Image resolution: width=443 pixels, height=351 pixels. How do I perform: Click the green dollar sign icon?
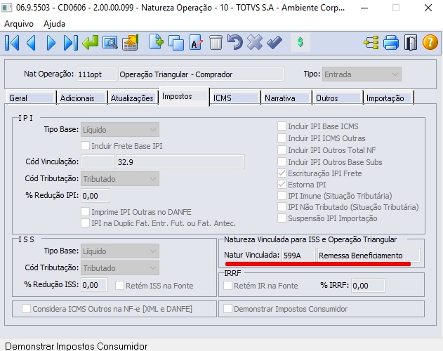300,42
